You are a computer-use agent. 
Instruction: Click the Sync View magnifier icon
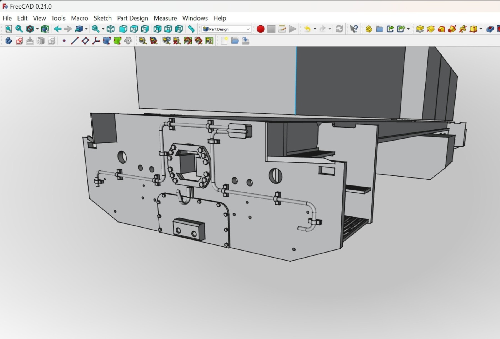click(96, 29)
